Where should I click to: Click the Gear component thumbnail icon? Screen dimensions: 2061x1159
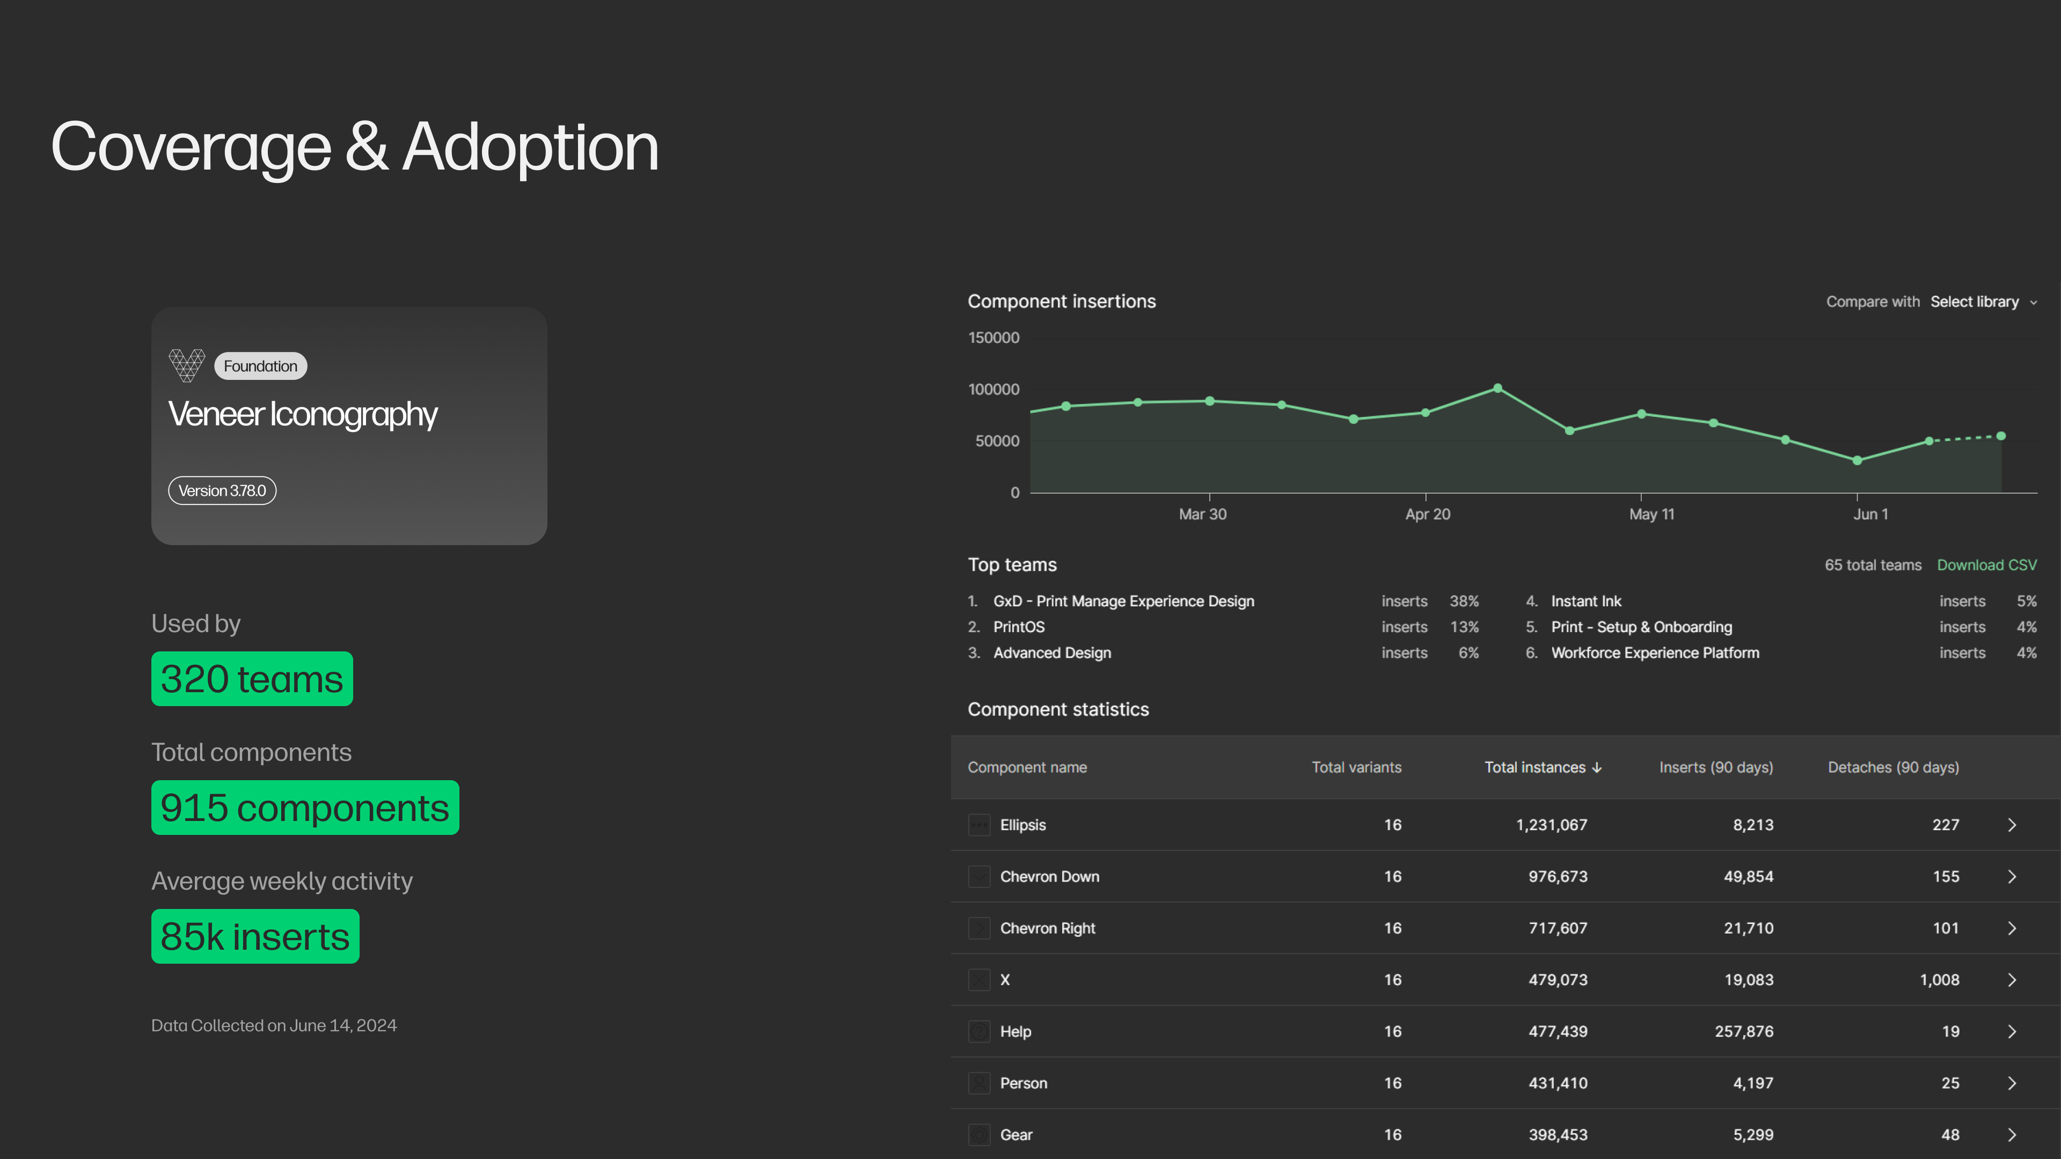tap(980, 1134)
